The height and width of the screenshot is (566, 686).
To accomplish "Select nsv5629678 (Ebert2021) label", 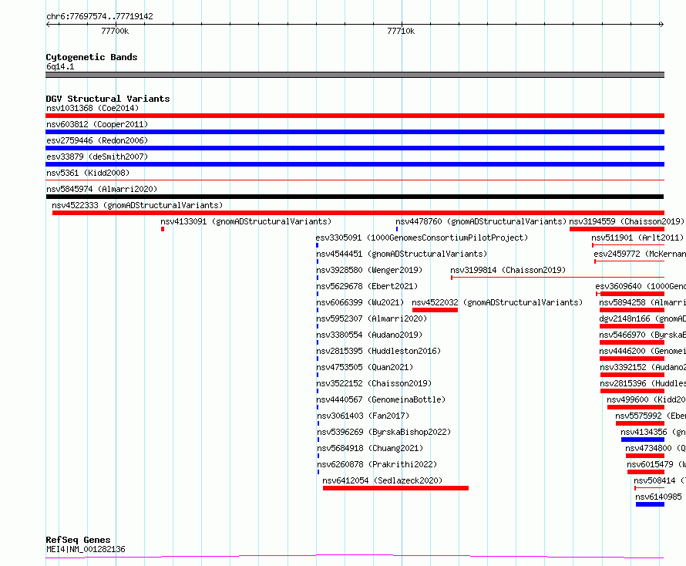I will click(367, 286).
